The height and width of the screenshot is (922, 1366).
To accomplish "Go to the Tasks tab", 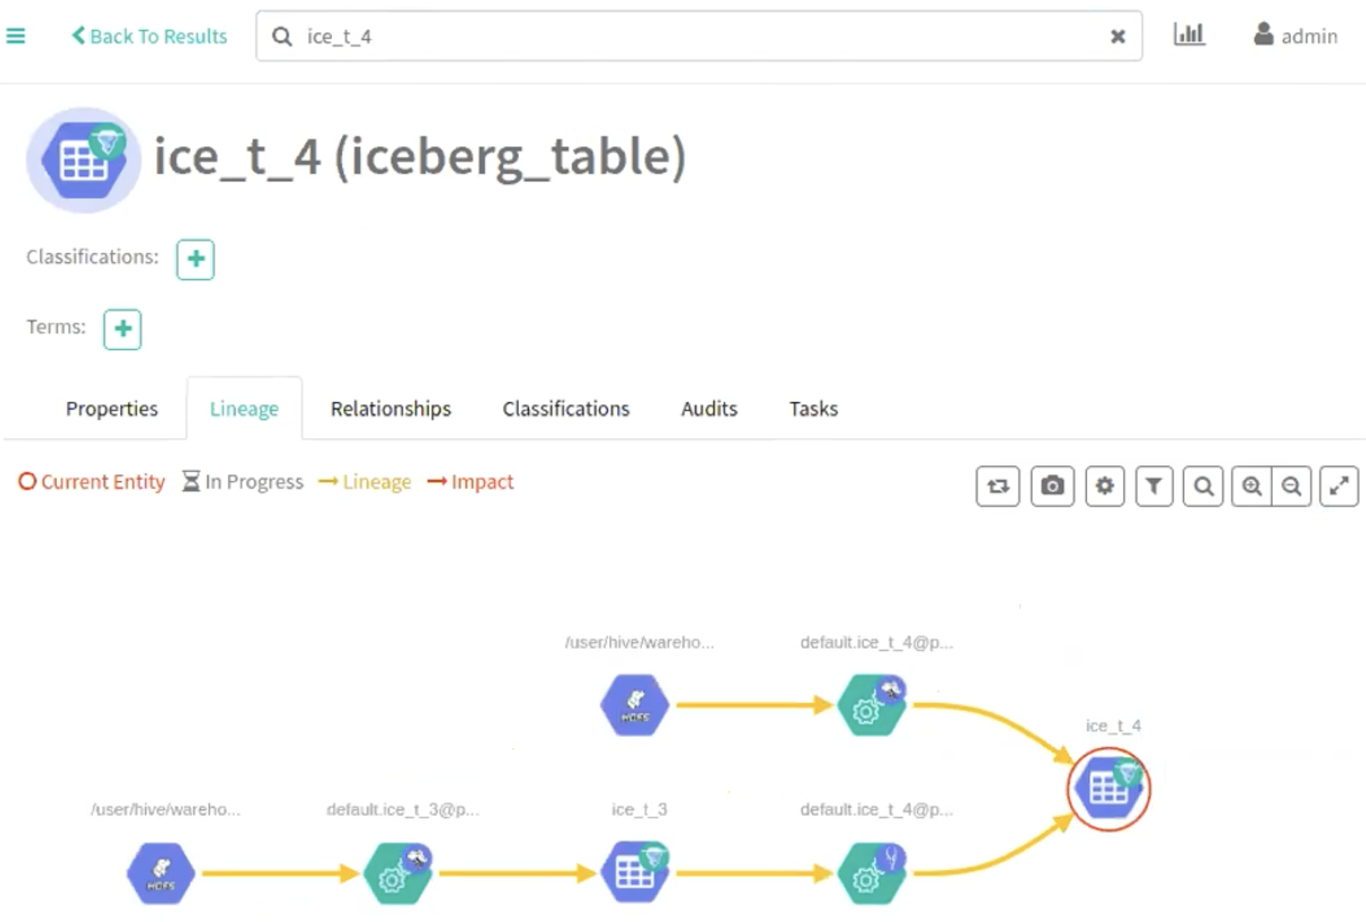I will (813, 409).
